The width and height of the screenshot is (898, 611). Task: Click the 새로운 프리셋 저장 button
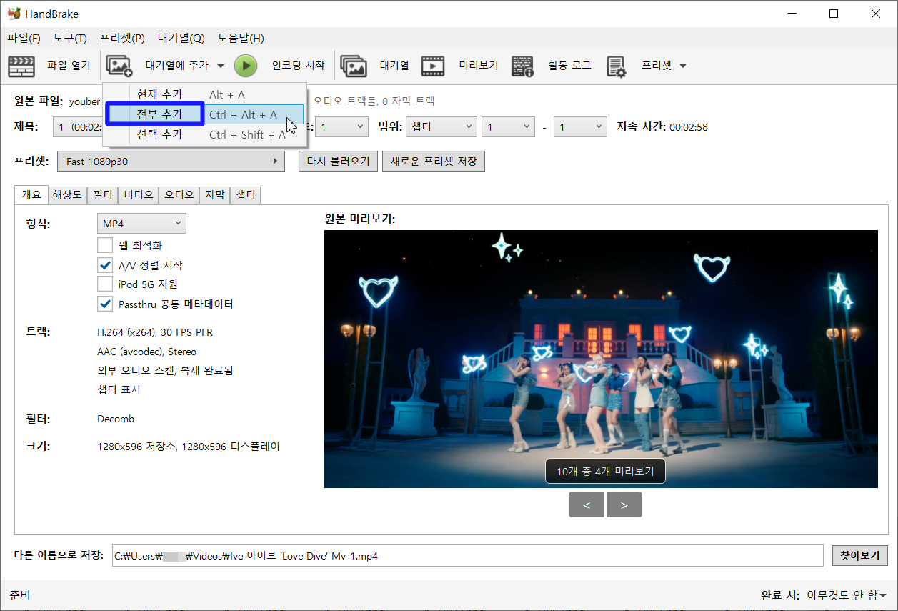(x=434, y=162)
